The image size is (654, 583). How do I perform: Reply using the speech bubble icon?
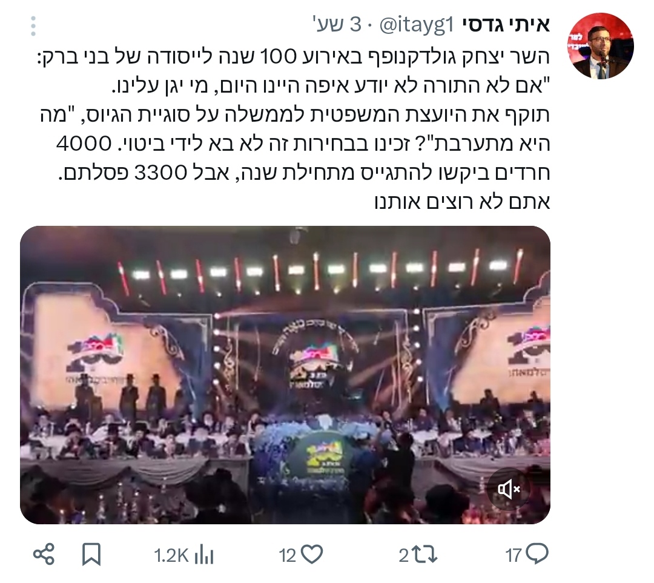537,554
